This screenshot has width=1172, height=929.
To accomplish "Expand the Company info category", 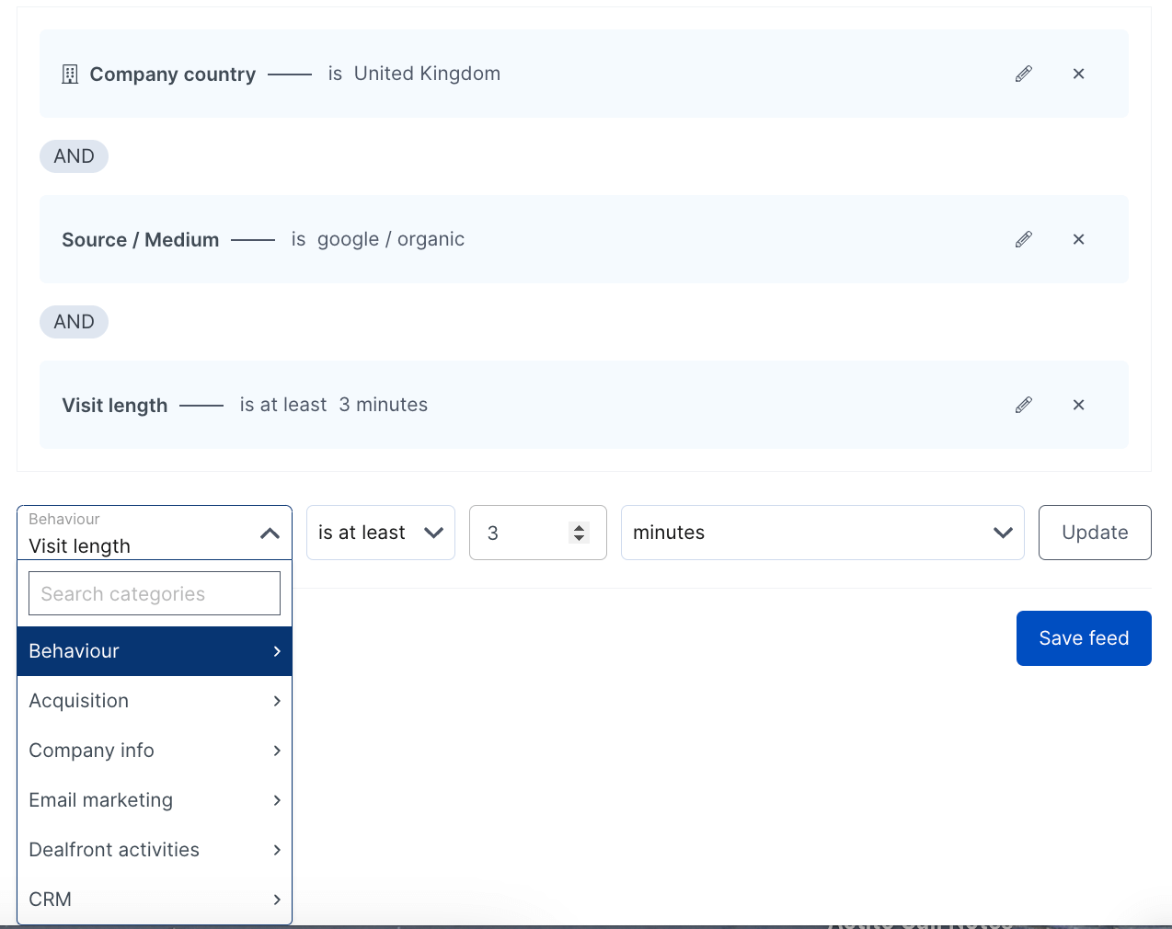I will pos(154,751).
